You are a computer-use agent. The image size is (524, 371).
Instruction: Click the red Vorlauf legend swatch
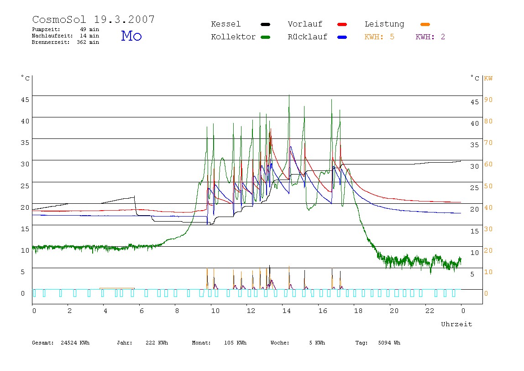point(342,24)
